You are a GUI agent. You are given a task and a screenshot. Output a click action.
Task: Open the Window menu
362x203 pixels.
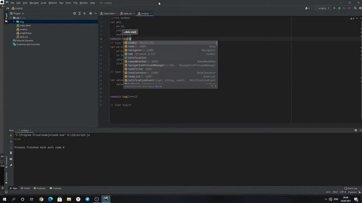84,3
